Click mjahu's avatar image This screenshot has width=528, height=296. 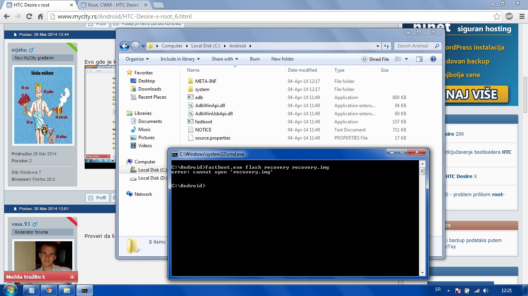coord(43,106)
